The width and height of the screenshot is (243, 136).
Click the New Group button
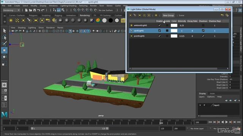pos(168,15)
